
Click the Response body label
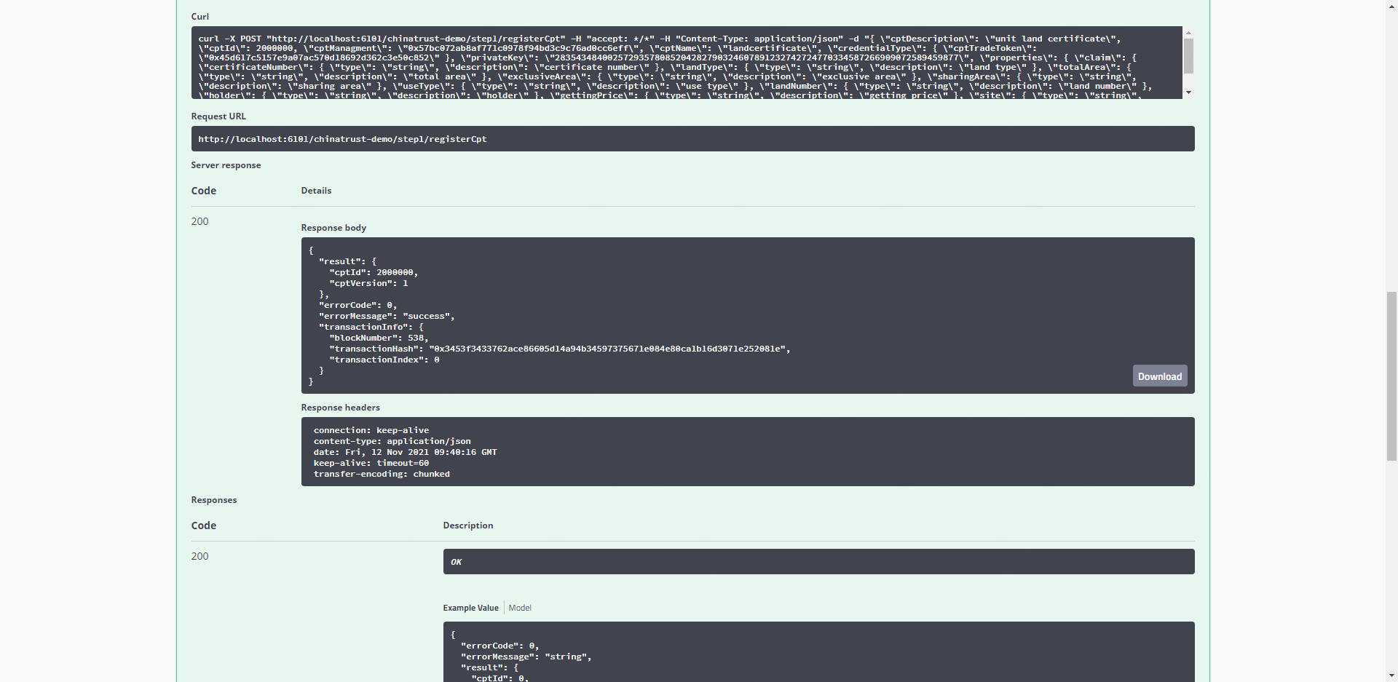click(x=333, y=228)
